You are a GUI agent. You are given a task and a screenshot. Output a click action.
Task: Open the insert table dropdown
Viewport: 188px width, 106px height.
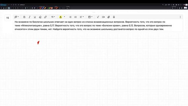pyautogui.click(x=90, y=17)
